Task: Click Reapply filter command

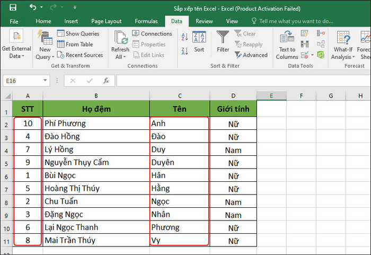Action: (249, 45)
